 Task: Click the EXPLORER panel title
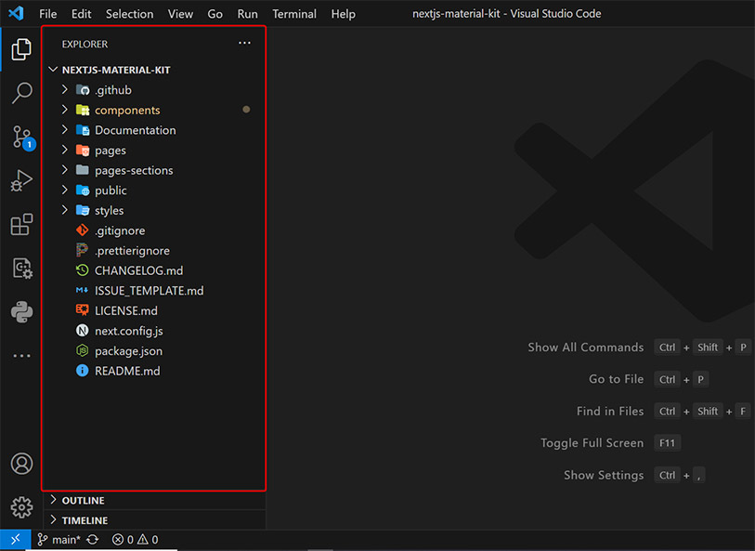85,44
